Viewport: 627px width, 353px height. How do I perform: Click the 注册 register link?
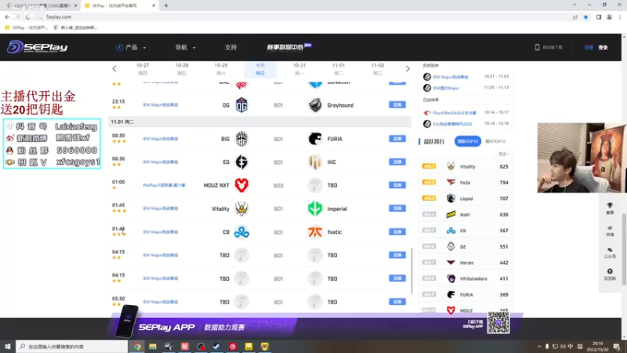point(589,48)
